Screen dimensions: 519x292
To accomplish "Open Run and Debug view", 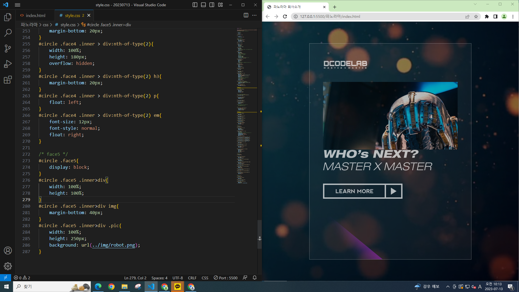I will 8,64.
